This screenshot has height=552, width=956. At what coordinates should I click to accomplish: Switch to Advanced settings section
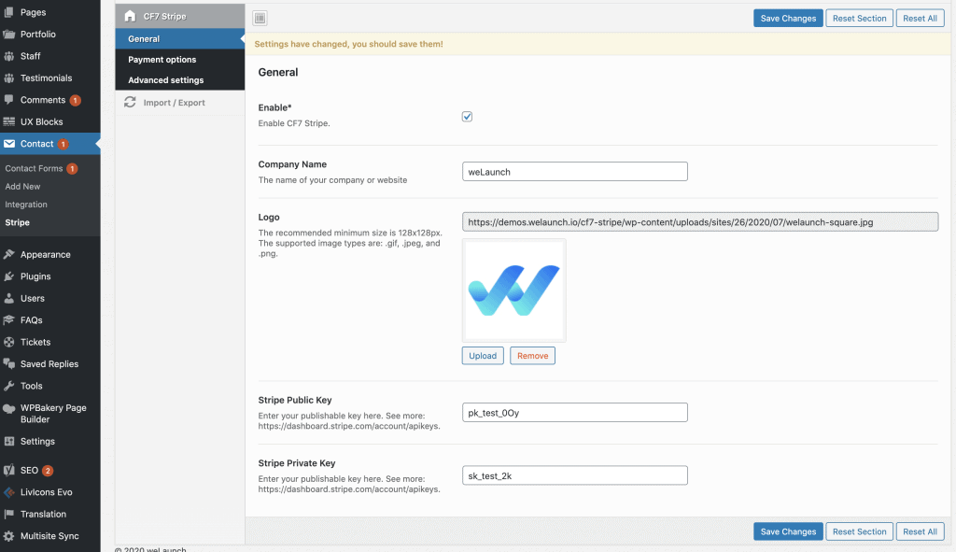point(166,80)
